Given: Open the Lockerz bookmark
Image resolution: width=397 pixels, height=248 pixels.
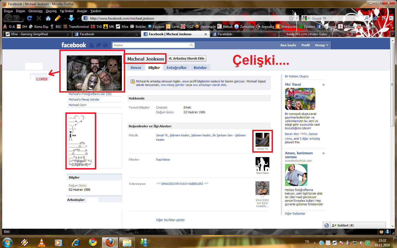Looking at the screenshot, I should pyautogui.click(x=156, y=27).
